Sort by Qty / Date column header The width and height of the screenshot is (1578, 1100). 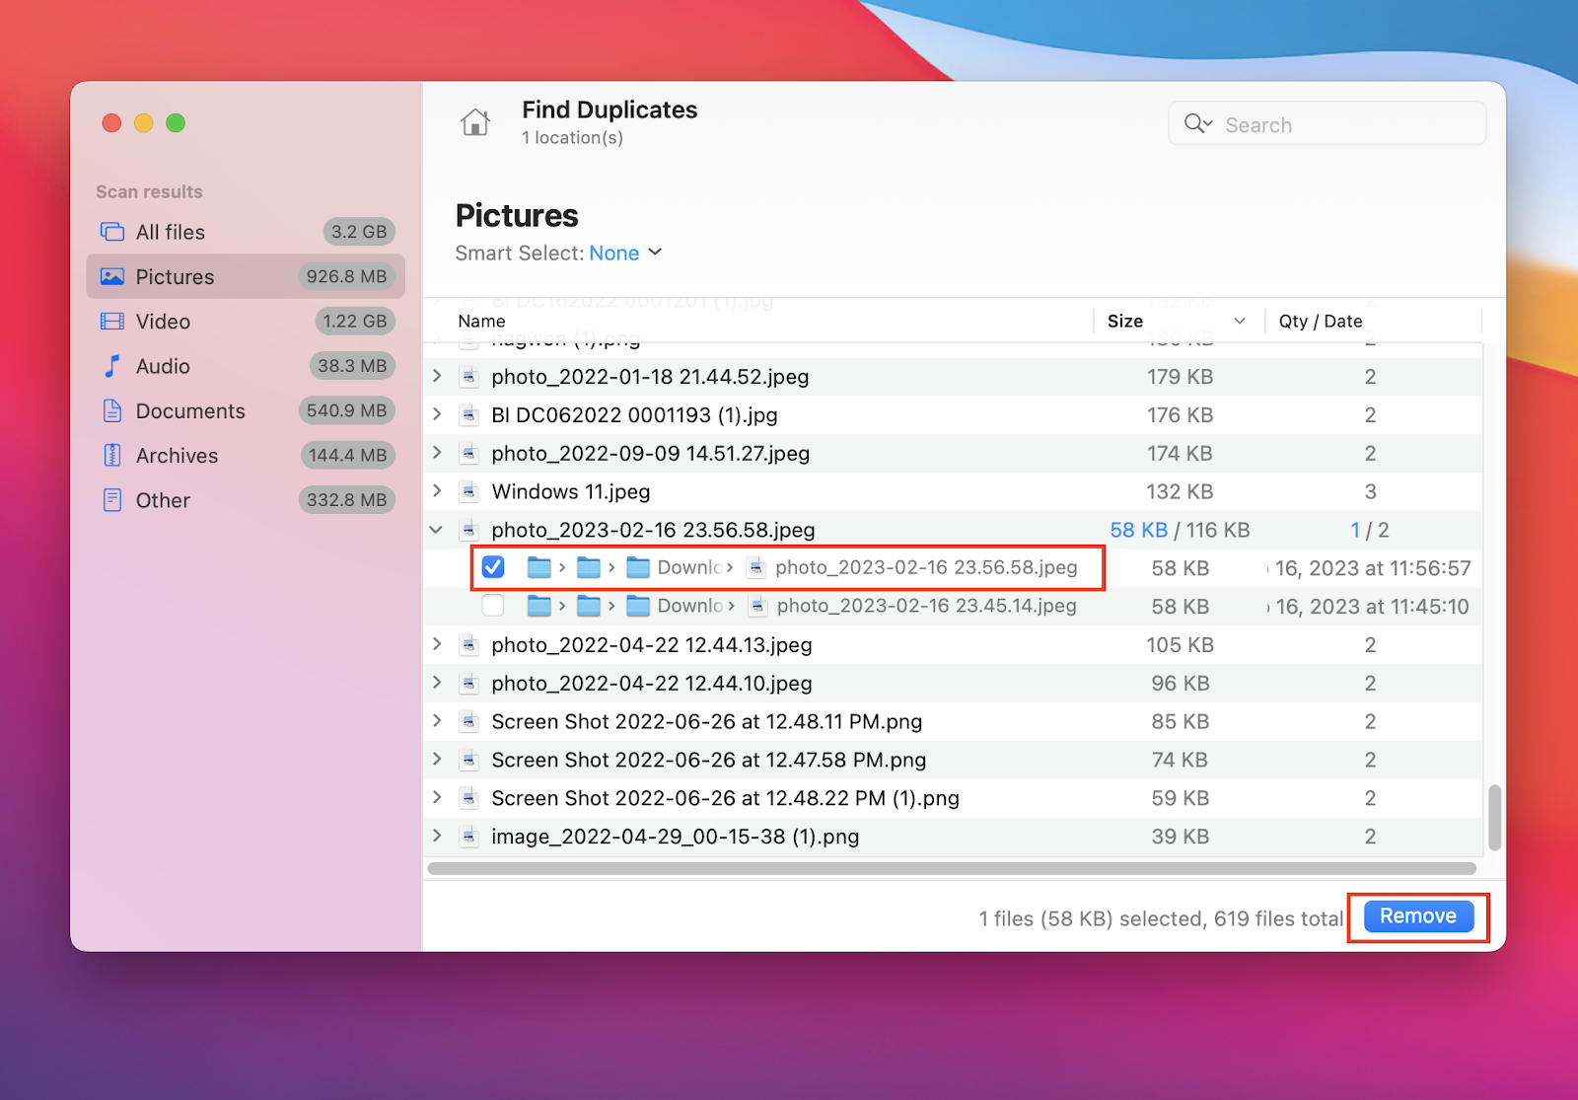(x=1321, y=321)
